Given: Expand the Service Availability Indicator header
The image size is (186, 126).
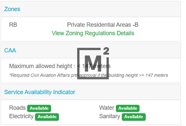Looking at the screenshot, I should [90, 92].
